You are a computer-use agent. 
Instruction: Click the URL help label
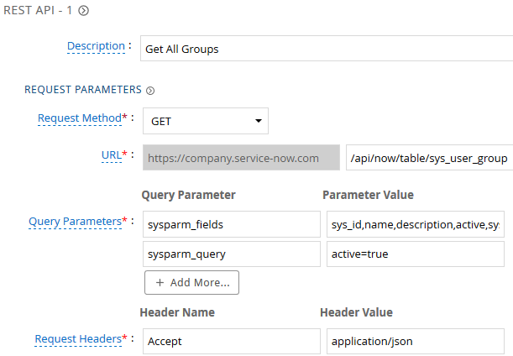point(112,154)
